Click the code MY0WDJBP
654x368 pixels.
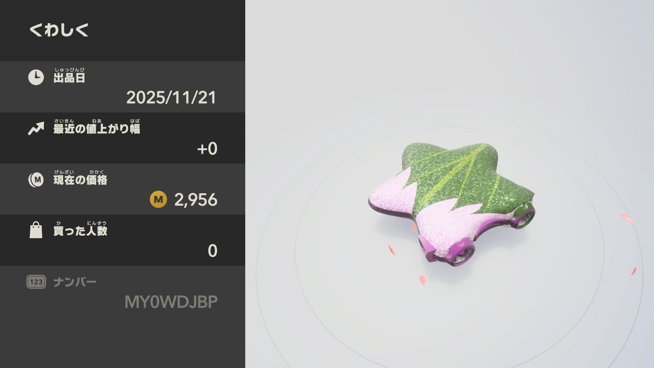point(171,302)
